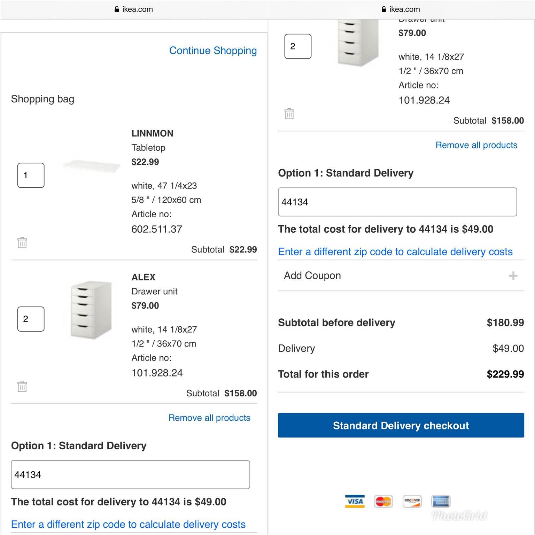This screenshot has height=535, width=535.
Task: Click the Visa card icon
Action: click(x=355, y=501)
